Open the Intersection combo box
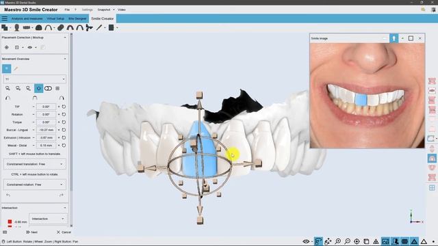 pyautogui.click(x=48, y=219)
